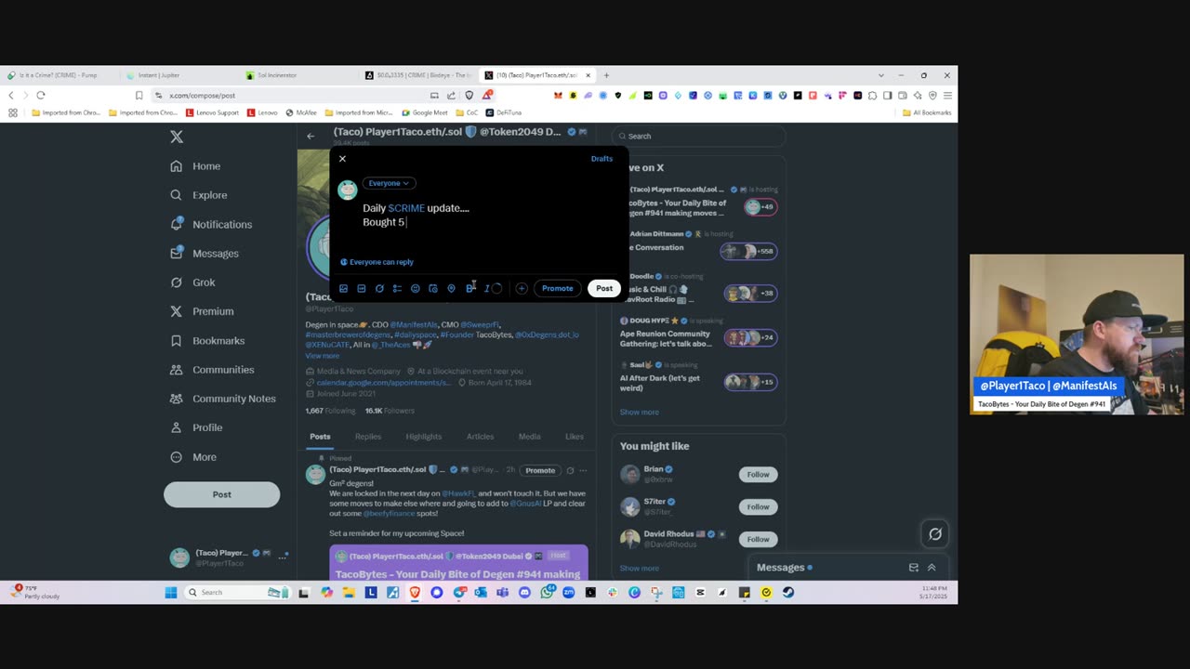1190x669 pixels.
Task: Open Drafts in compose dialog
Action: tap(602, 159)
